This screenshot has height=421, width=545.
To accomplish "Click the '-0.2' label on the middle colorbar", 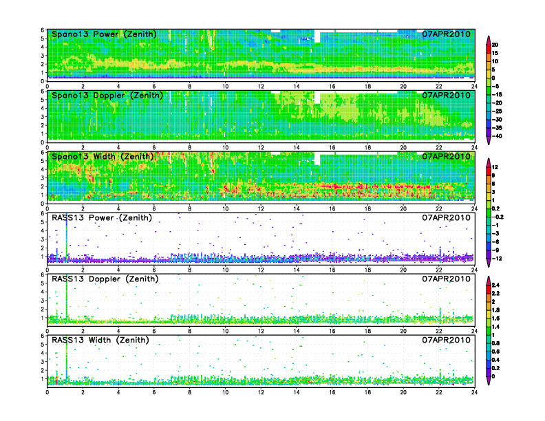I will [x=498, y=217].
